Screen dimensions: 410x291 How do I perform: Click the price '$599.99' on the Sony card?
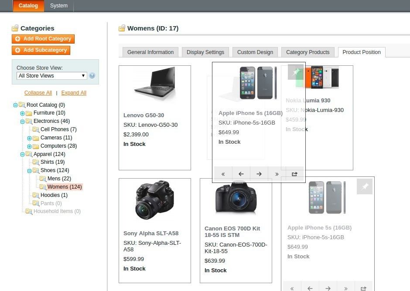pyautogui.click(x=133, y=259)
